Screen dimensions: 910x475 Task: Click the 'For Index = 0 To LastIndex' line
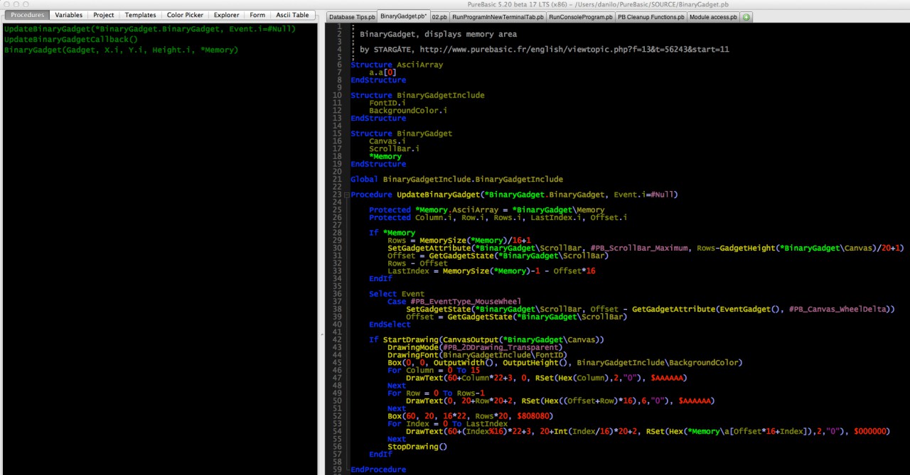tap(447, 424)
